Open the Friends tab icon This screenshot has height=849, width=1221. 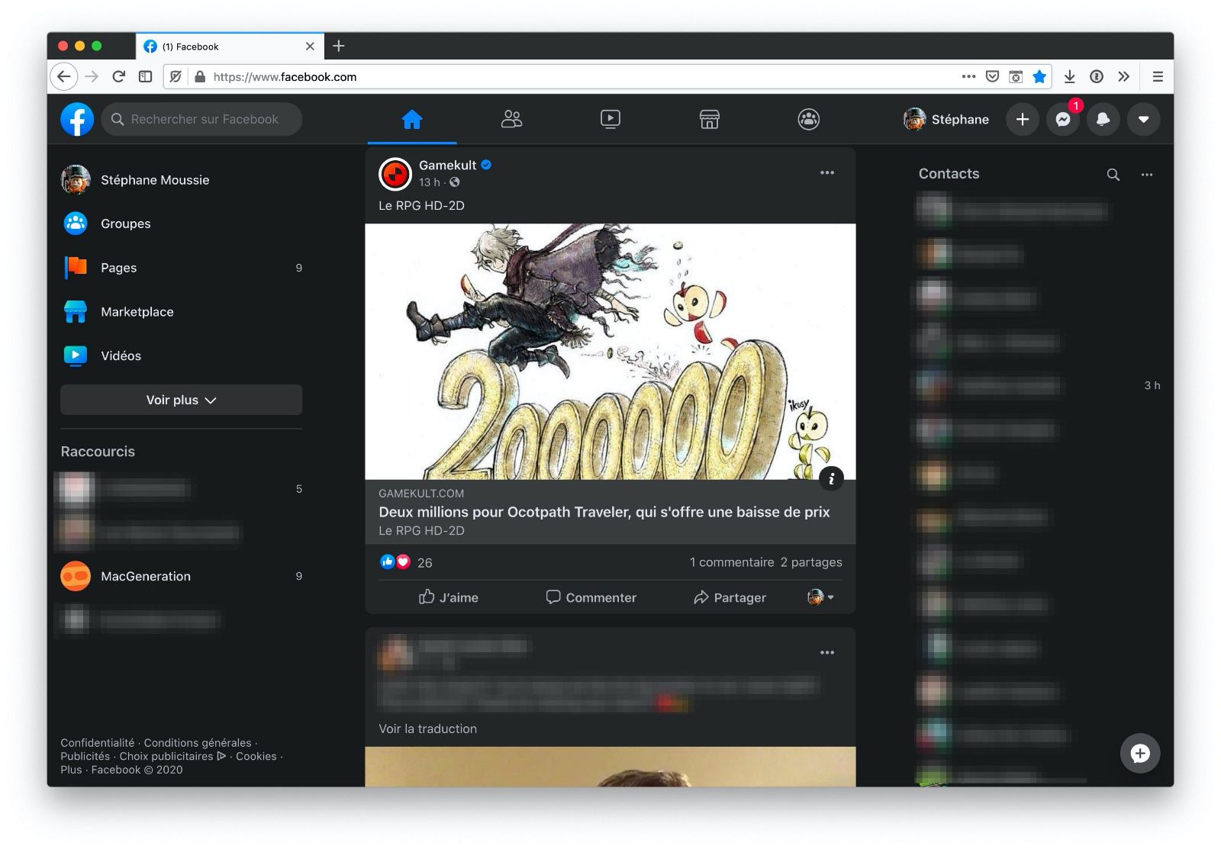coord(511,119)
